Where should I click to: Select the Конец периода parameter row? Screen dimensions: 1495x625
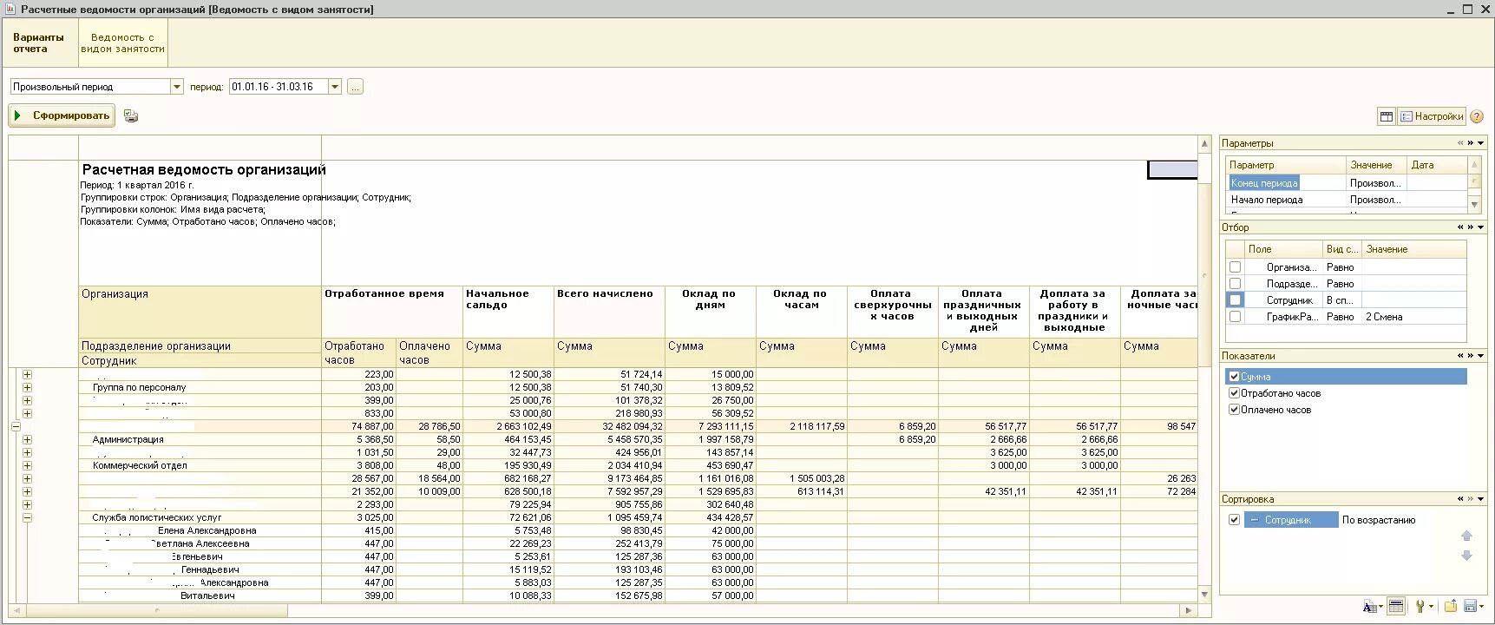pyautogui.click(x=1346, y=183)
